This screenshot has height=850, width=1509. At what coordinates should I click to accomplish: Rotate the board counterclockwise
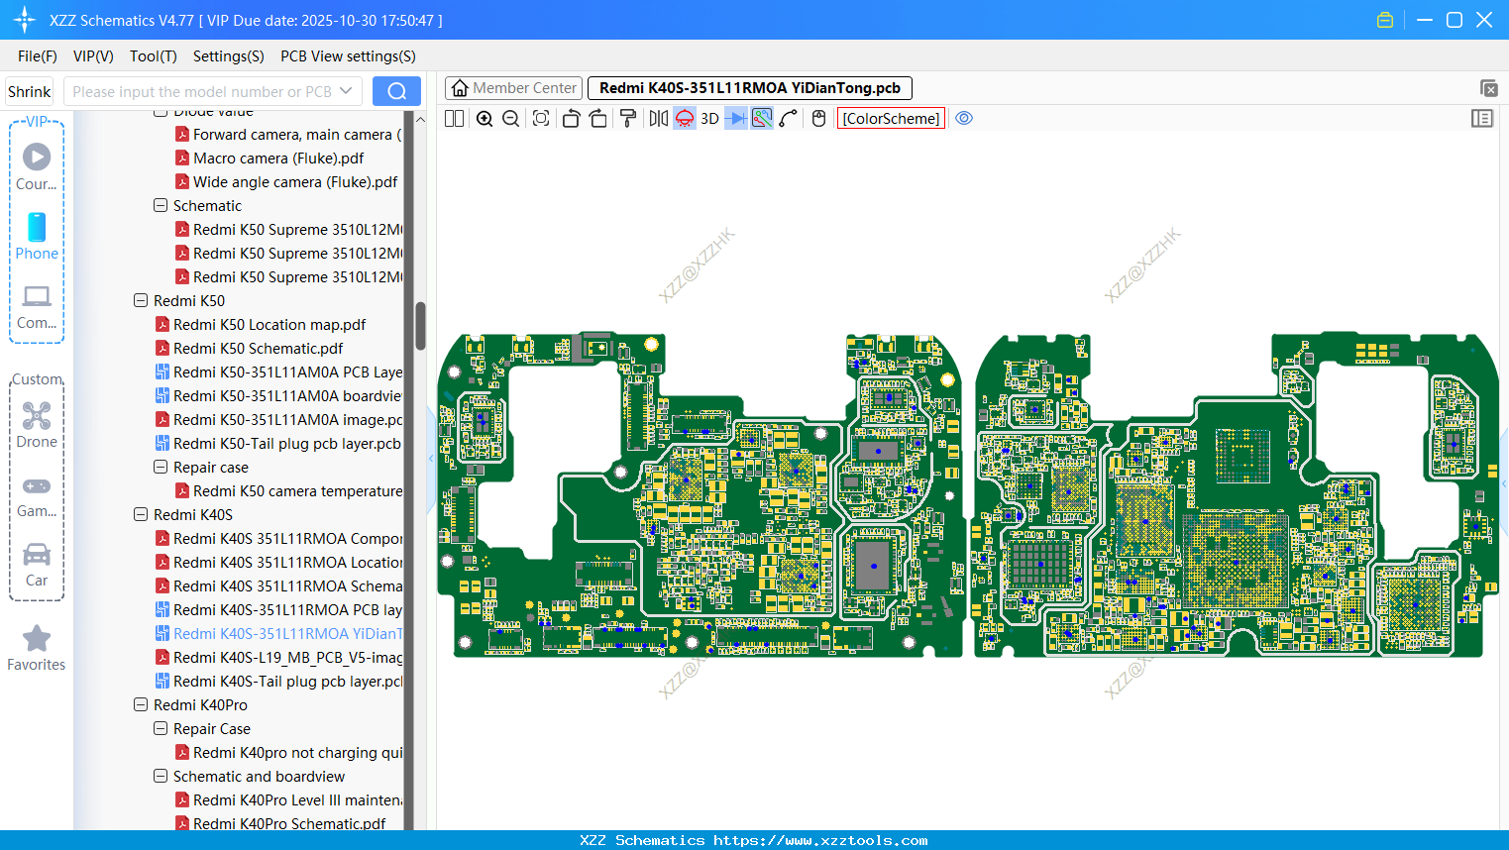571,118
